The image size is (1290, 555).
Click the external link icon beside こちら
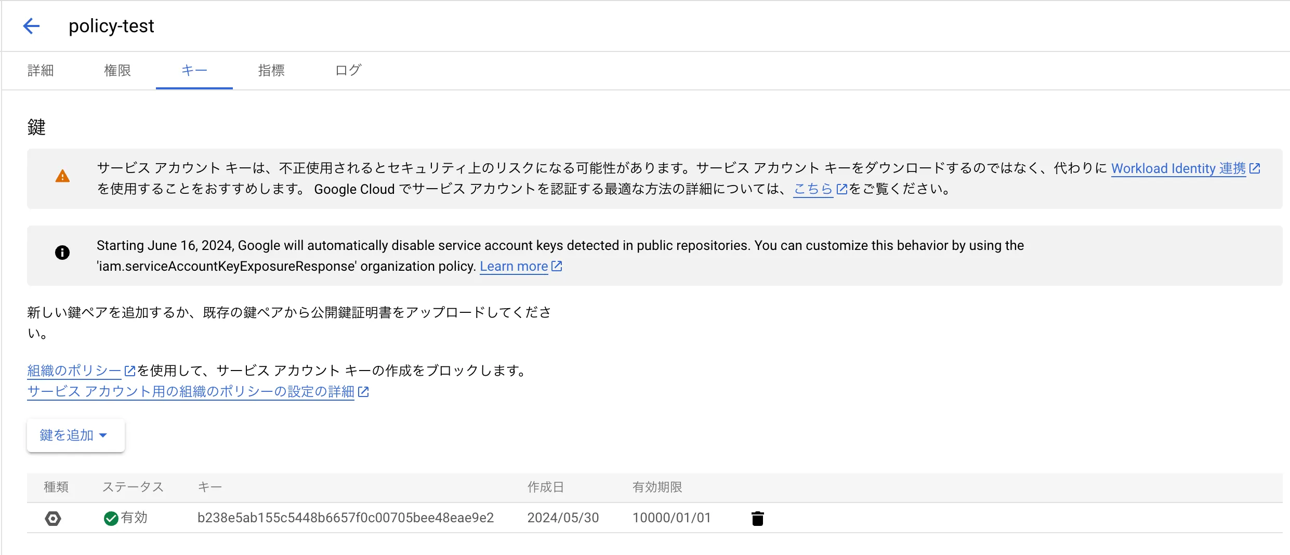click(x=843, y=189)
